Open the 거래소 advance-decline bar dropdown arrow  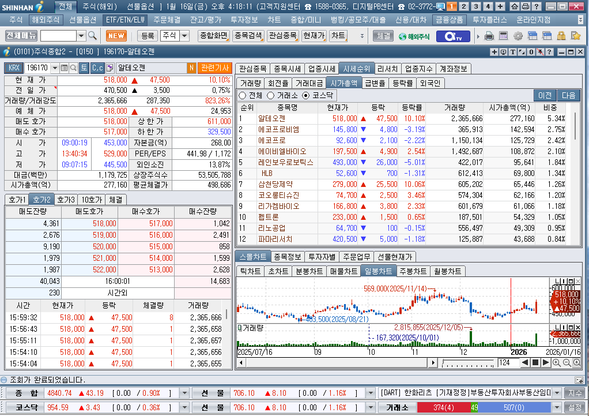pyautogui.click(x=557, y=407)
